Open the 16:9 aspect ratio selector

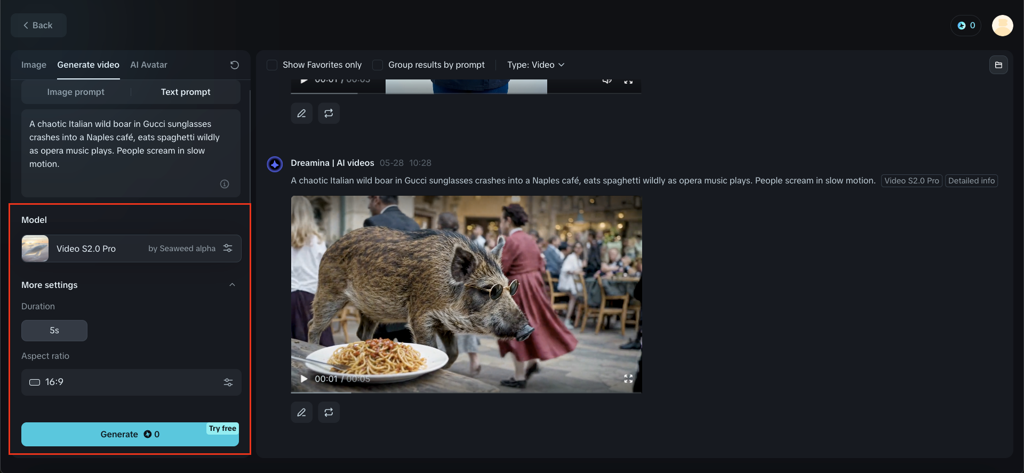[x=131, y=382]
